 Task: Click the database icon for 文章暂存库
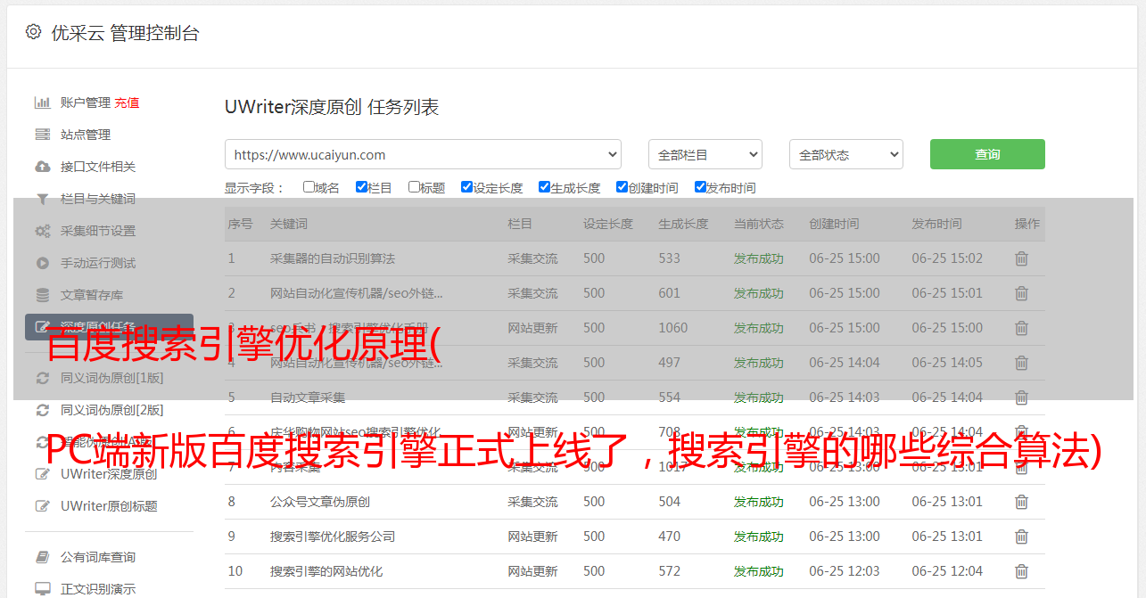pos(42,295)
